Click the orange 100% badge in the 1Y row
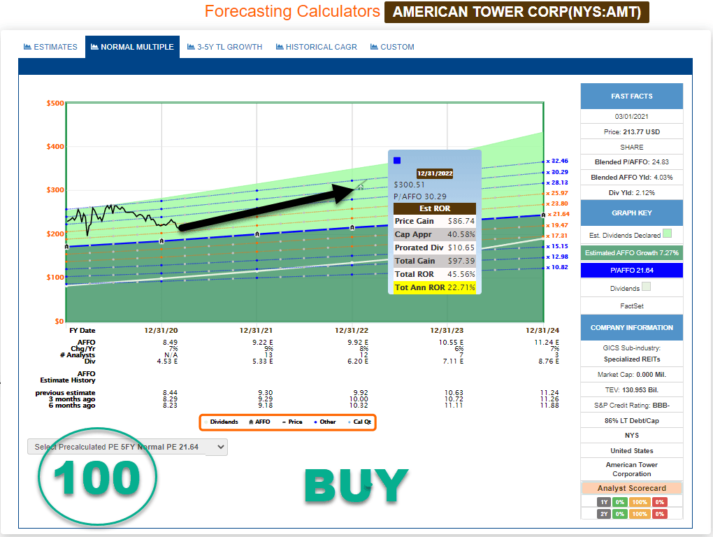The image size is (713, 537). (x=640, y=502)
